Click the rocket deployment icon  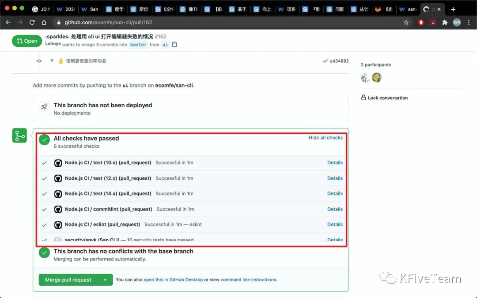pos(44,106)
